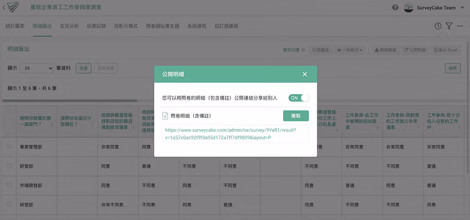Switch to the 統計圖表 tab
Viewport: 470px width, 220px height.
point(15,26)
